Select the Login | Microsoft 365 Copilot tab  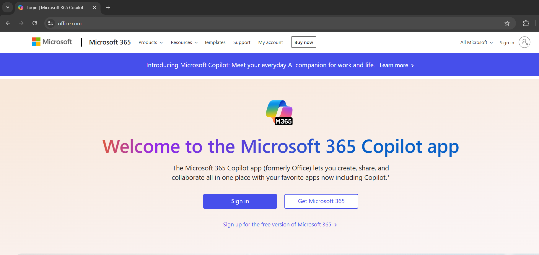click(x=58, y=7)
